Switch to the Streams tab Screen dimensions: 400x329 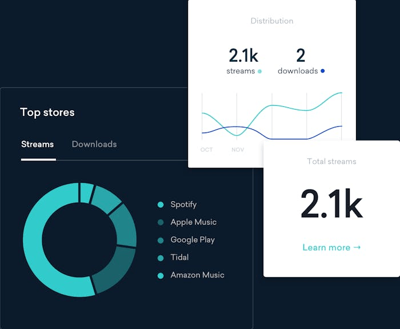pos(38,145)
